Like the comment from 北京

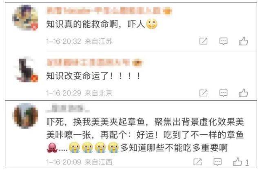(243, 93)
